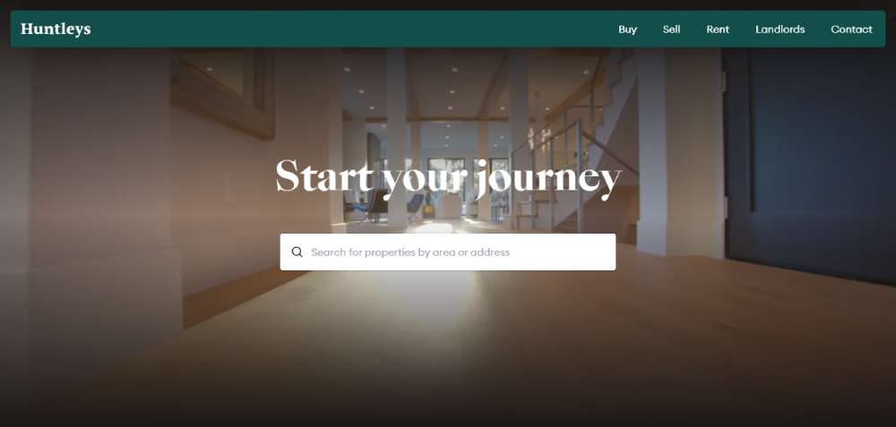Focus the property search input field
The image size is (896, 427).
point(448,252)
